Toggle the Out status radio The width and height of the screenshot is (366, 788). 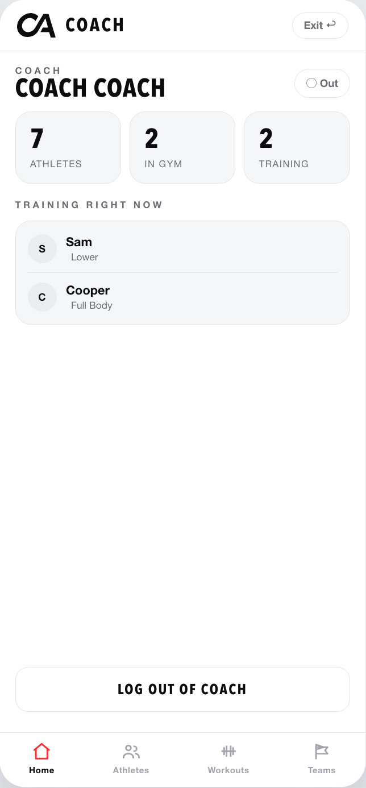pyautogui.click(x=311, y=83)
